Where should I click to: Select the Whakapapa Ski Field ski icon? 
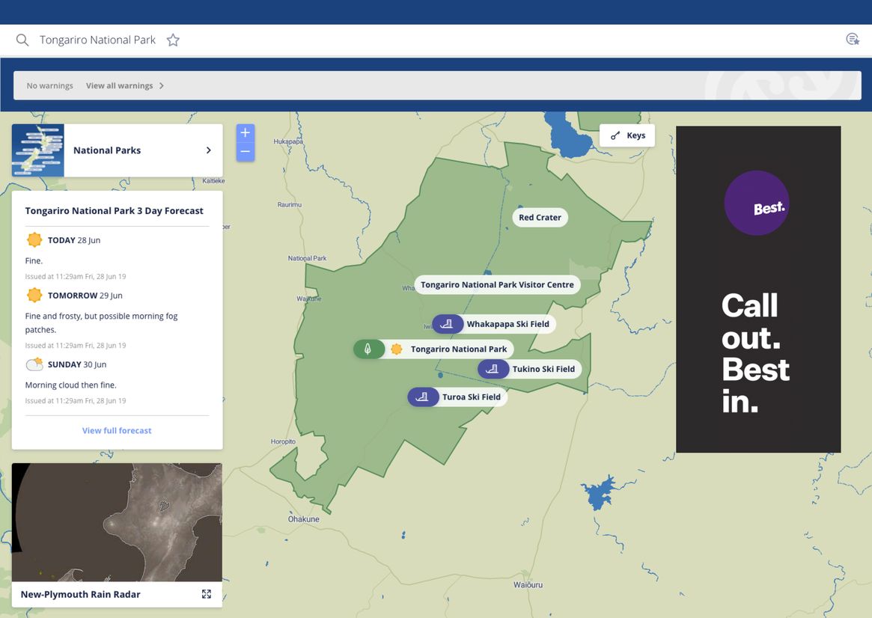pos(447,324)
